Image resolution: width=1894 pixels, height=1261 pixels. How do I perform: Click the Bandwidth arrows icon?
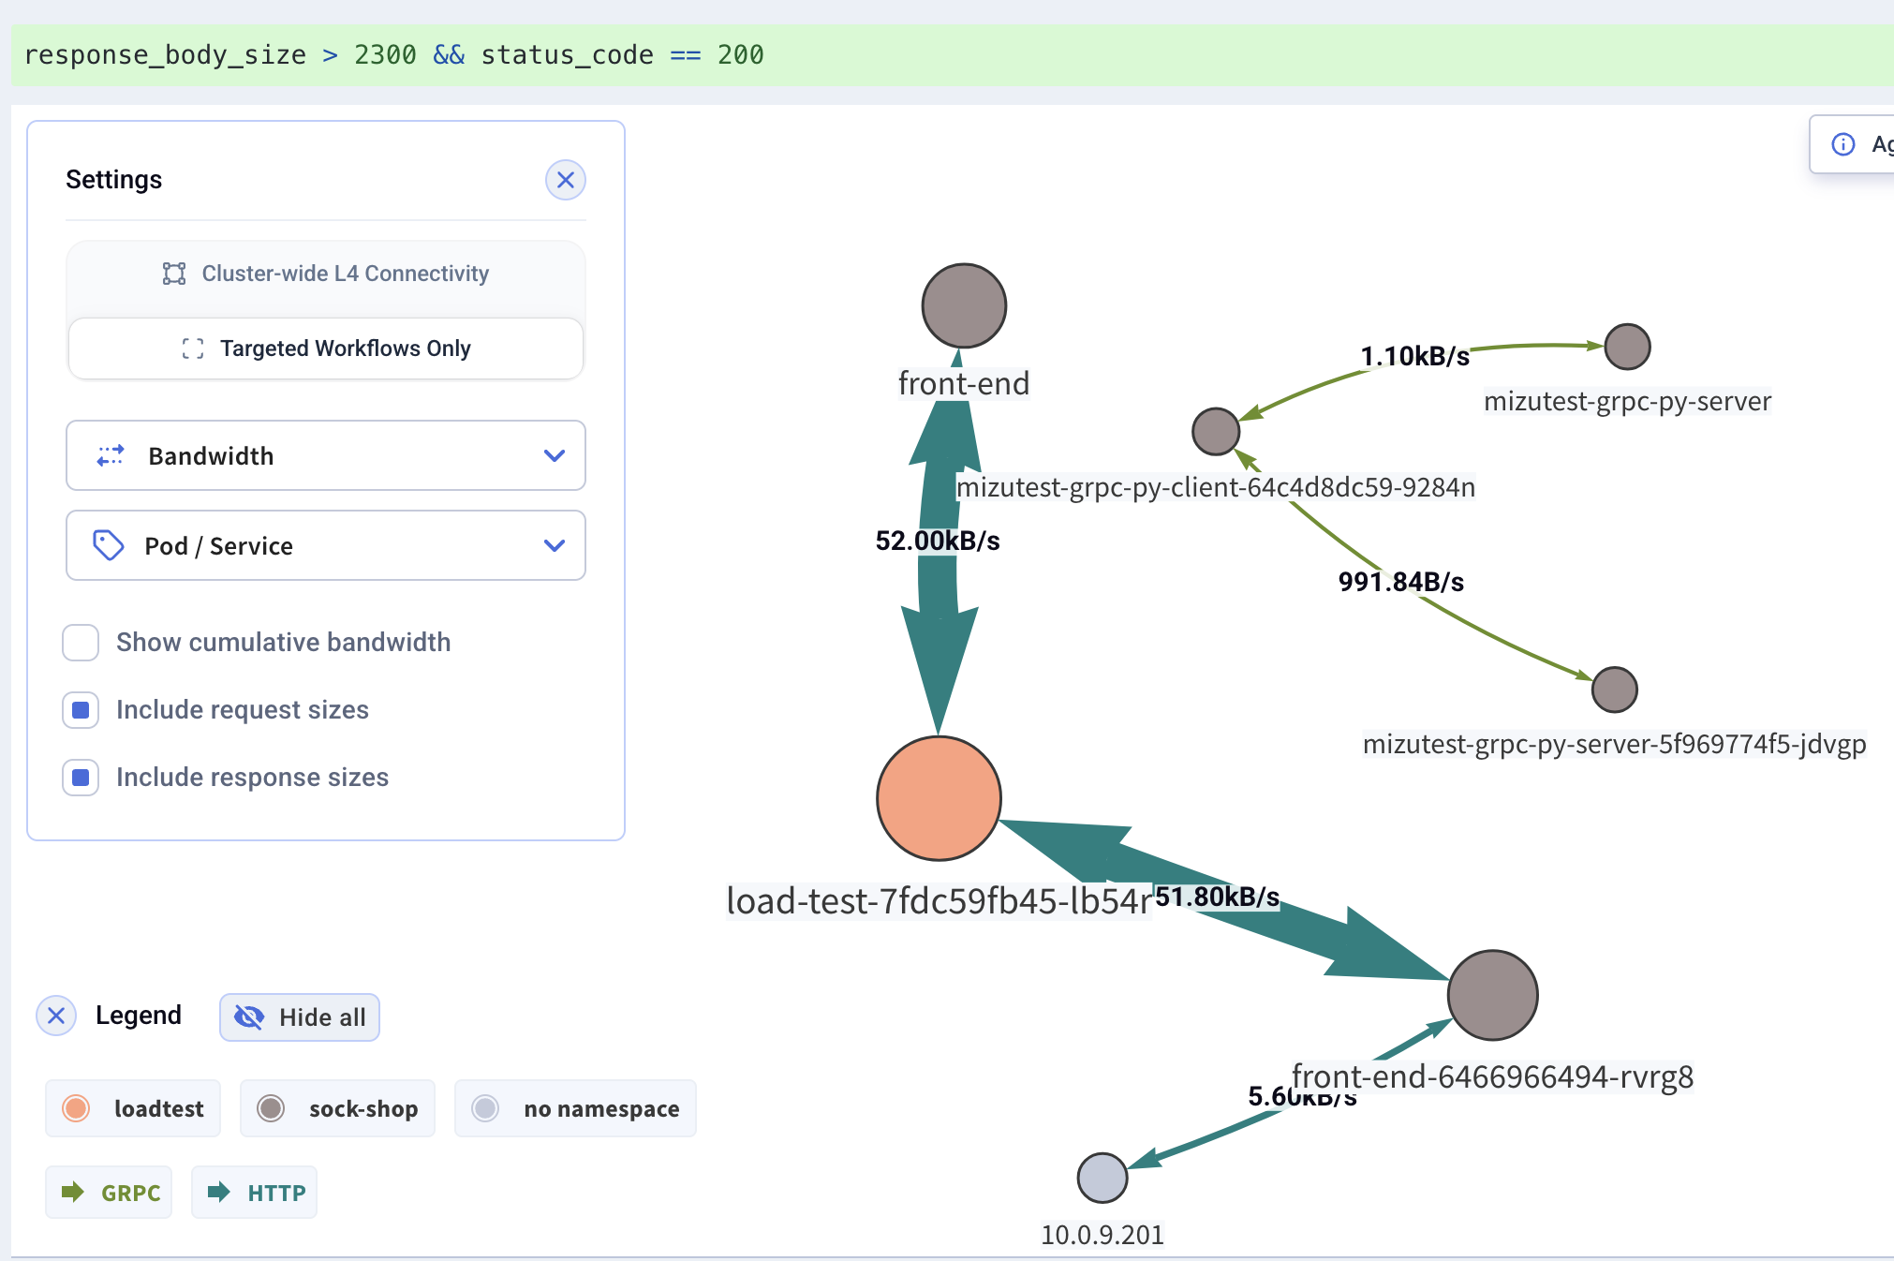(x=110, y=455)
